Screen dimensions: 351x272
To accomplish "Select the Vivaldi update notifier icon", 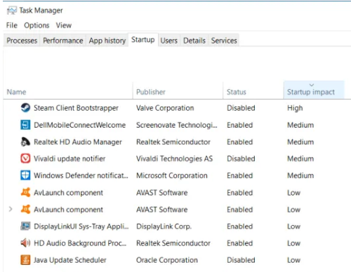I will pyautogui.click(x=25, y=158).
